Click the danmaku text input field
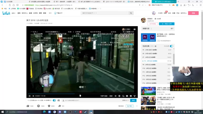The width and height of the screenshot is (203, 114). (93, 100)
